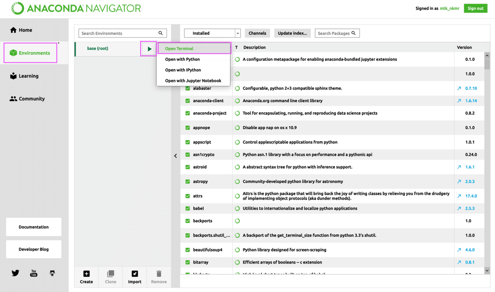Click the update arrow for anaconda-client version

click(x=459, y=101)
